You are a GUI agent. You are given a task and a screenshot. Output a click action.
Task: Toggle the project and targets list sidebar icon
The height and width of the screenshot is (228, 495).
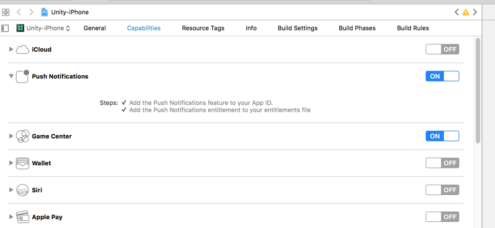coord(5,28)
